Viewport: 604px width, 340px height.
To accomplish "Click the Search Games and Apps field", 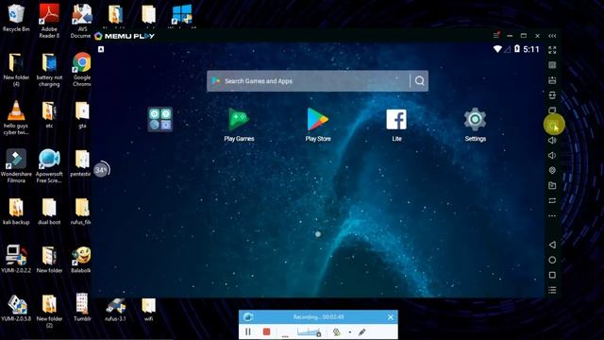I will click(x=317, y=81).
